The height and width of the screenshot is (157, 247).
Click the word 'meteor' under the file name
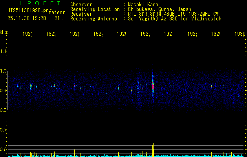coord(57,13)
